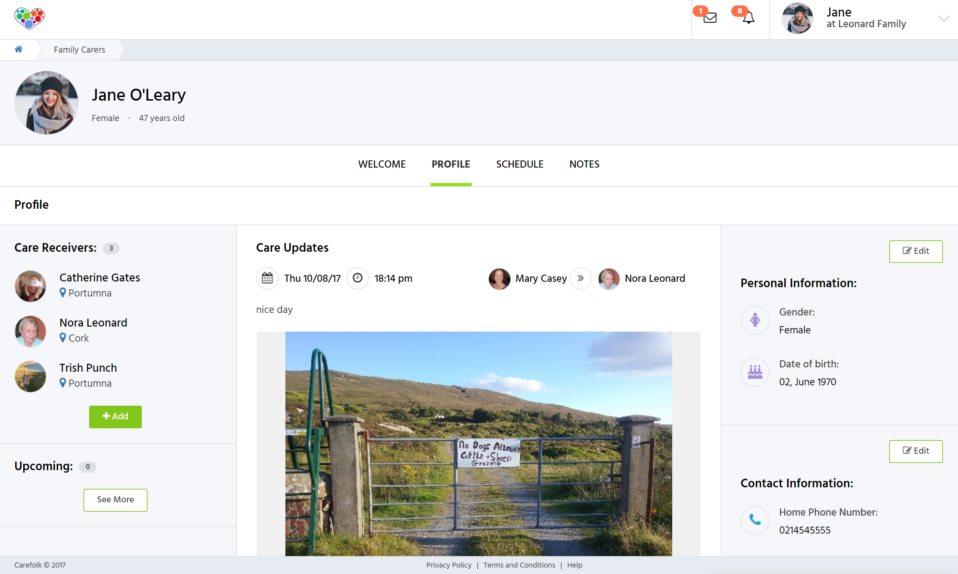This screenshot has height=574, width=958.
Task: Switch to the Schedule tab
Action: coord(519,164)
